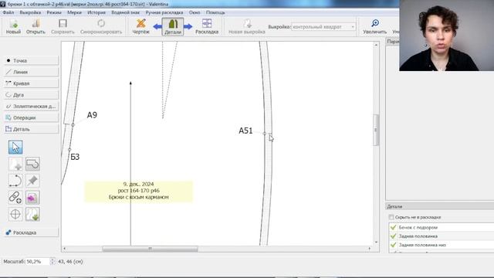Click point label A9 on the pattern

click(x=92, y=115)
